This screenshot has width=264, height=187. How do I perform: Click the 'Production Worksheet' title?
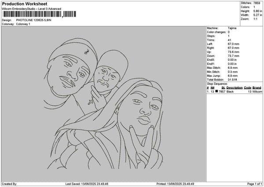tap(25, 4)
